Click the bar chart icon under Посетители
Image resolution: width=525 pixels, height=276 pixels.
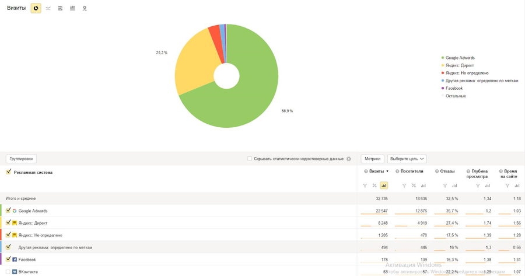click(423, 186)
